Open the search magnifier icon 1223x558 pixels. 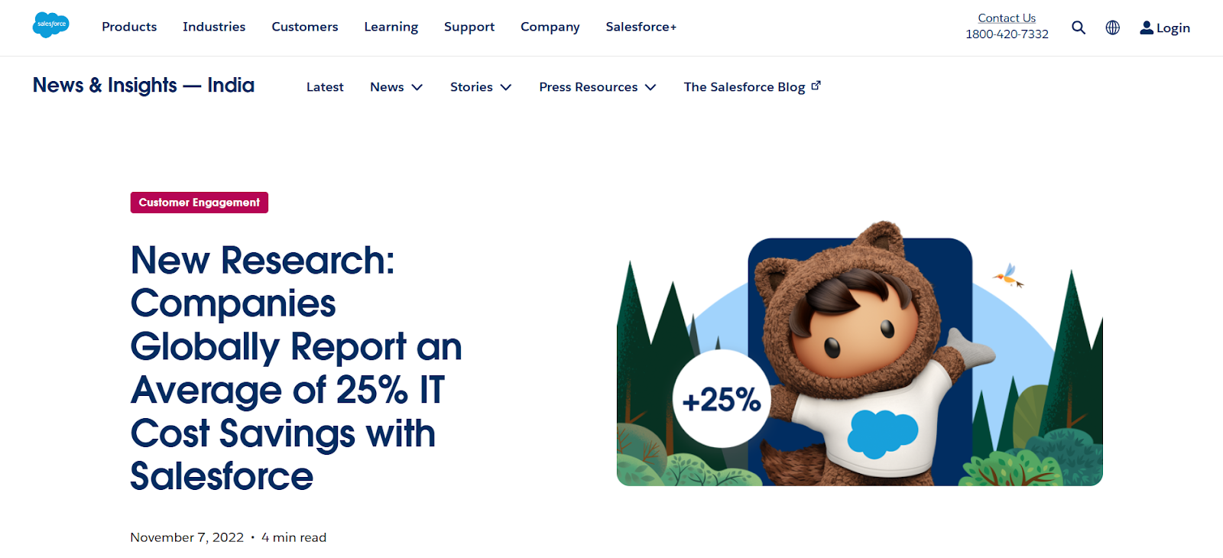click(1079, 28)
